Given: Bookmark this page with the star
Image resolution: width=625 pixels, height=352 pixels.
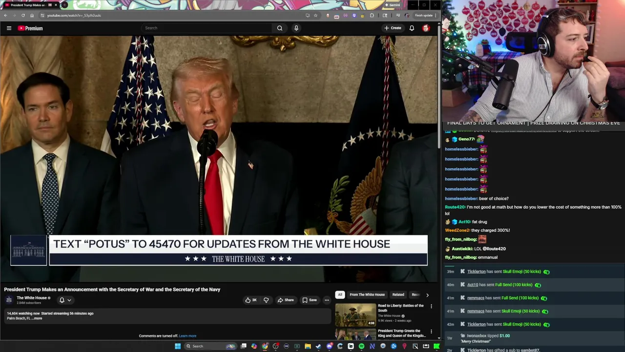Looking at the screenshot, I should click(x=315, y=15).
